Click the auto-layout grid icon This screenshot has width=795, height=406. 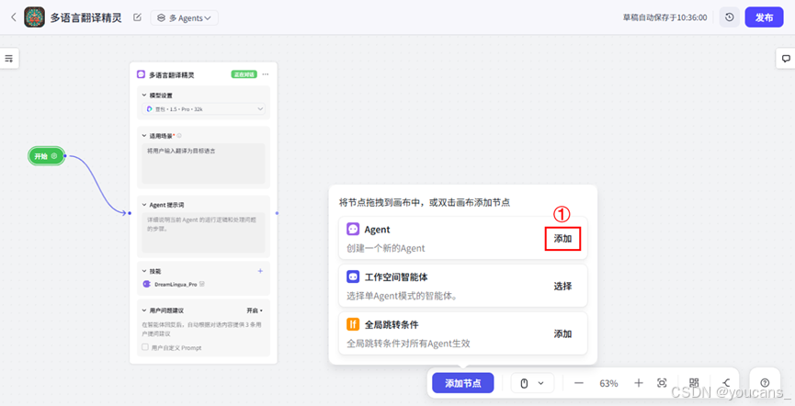click(x=694, y=383)
